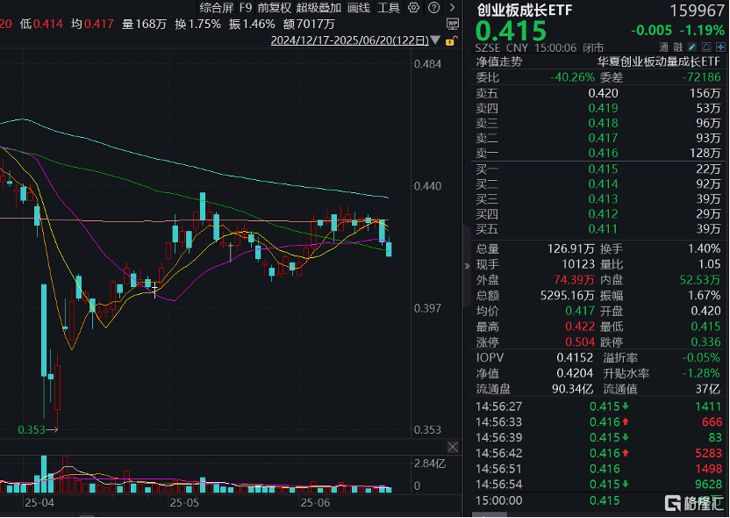
Task: Close the volume sub-panel with the X
Action: coord(453,447)
